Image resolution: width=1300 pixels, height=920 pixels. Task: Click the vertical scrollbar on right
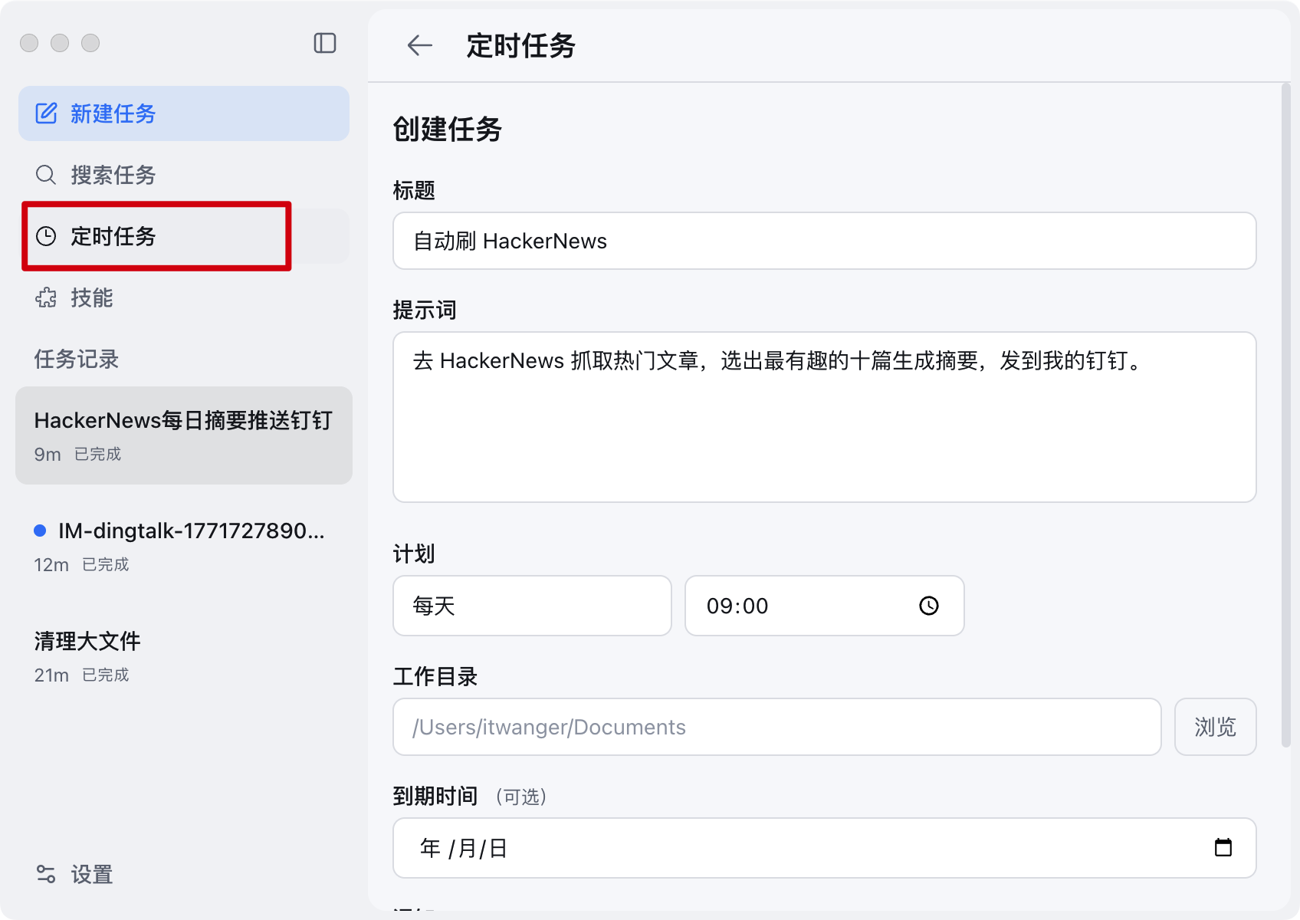1285,414
